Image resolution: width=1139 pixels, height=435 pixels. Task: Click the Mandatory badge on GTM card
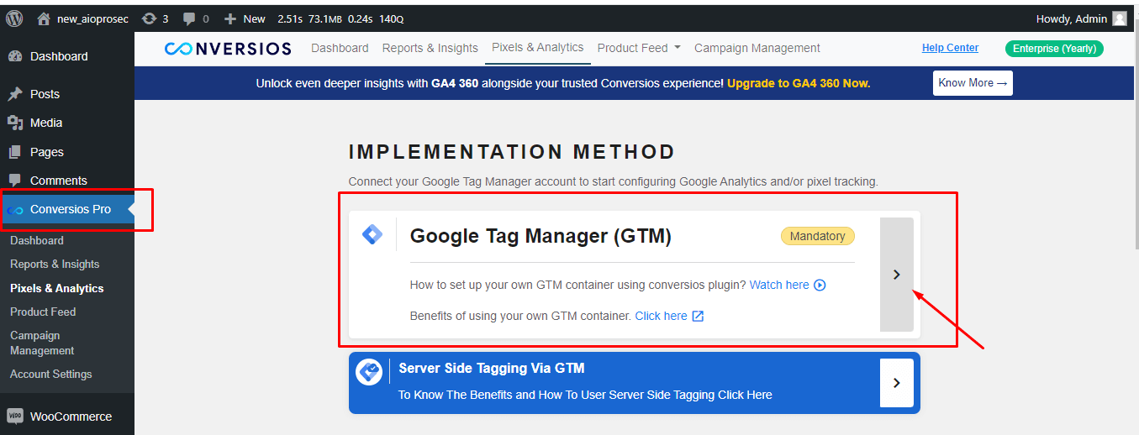click(x=818, y=236)
